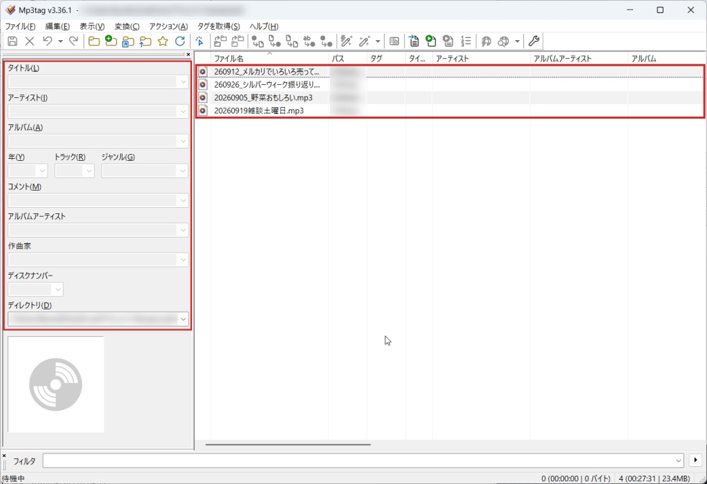Image resolution: width=707 pixels, height=484 pixels.
Task: Open the ファイル(F) menu
Action: tap(20, 26)
